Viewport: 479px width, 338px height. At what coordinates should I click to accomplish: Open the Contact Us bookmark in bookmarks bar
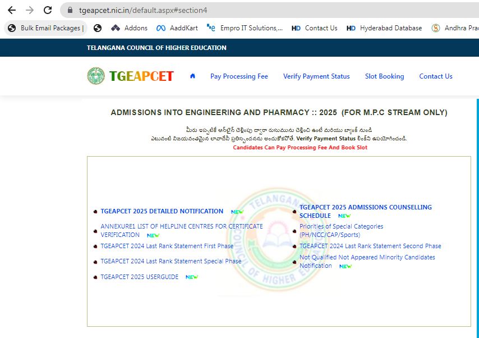click(x=314, y=28)
